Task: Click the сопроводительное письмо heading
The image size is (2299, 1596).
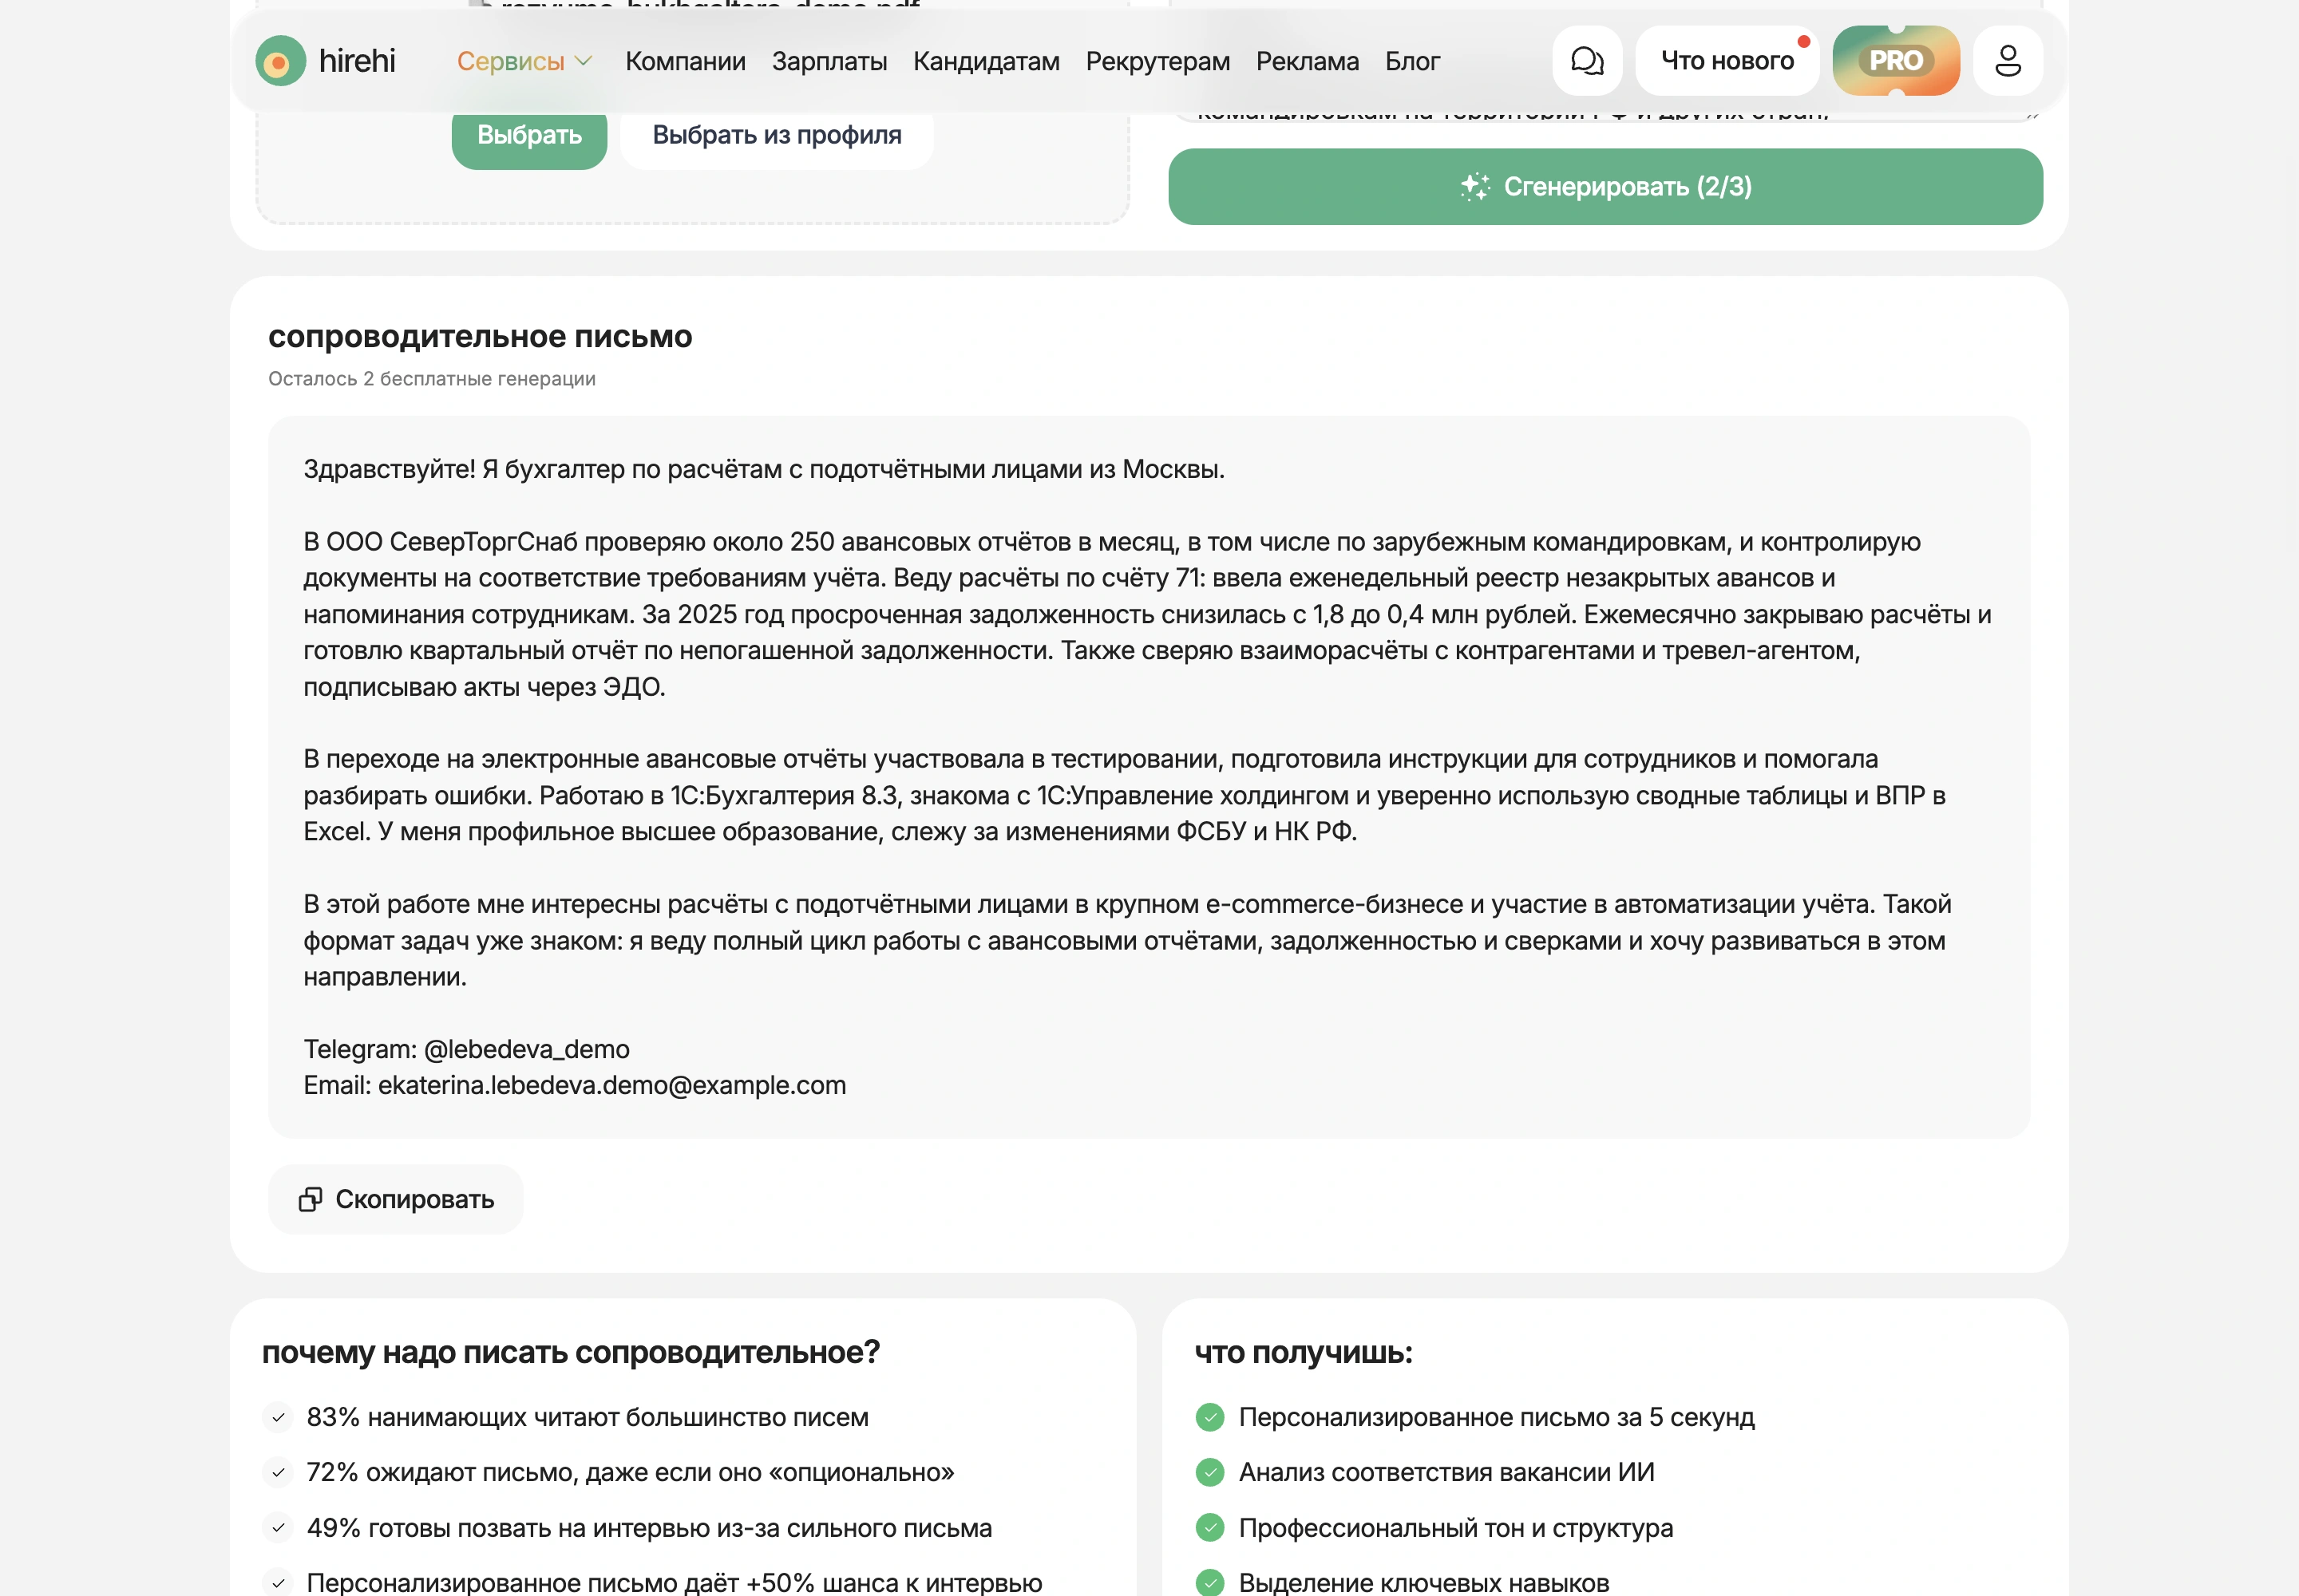Action: coord(481,337)
